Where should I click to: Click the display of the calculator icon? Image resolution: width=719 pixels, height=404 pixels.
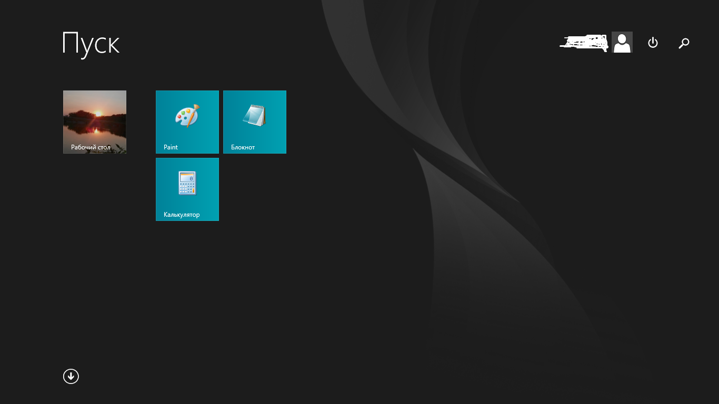click(x=187, y=178)
